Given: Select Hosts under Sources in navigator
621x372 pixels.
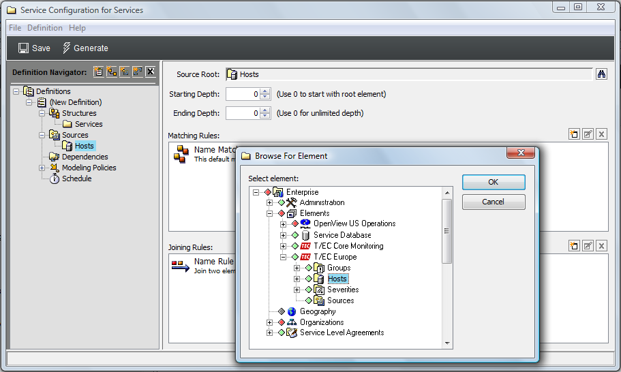Looking at the screenshot, I should click(85, 146).
